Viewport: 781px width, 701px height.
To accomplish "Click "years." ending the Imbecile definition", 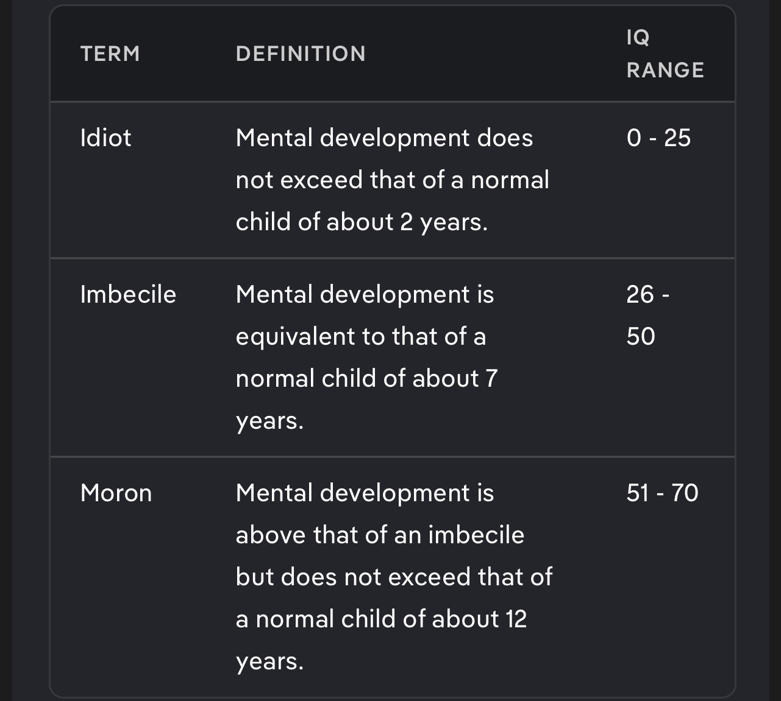I will tap(269, 421).
